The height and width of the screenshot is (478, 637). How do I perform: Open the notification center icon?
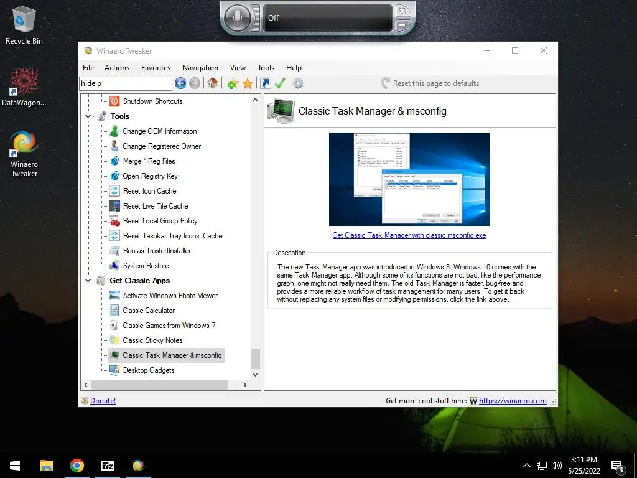point(618,466)
